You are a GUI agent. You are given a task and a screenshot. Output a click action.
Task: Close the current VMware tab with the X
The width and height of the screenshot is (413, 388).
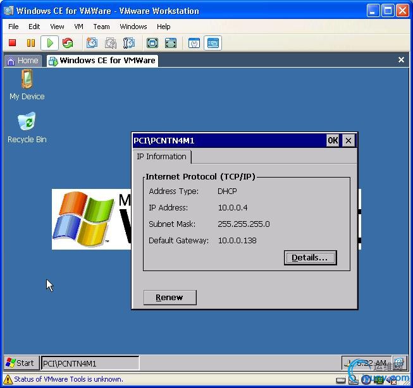pos(401,60)
